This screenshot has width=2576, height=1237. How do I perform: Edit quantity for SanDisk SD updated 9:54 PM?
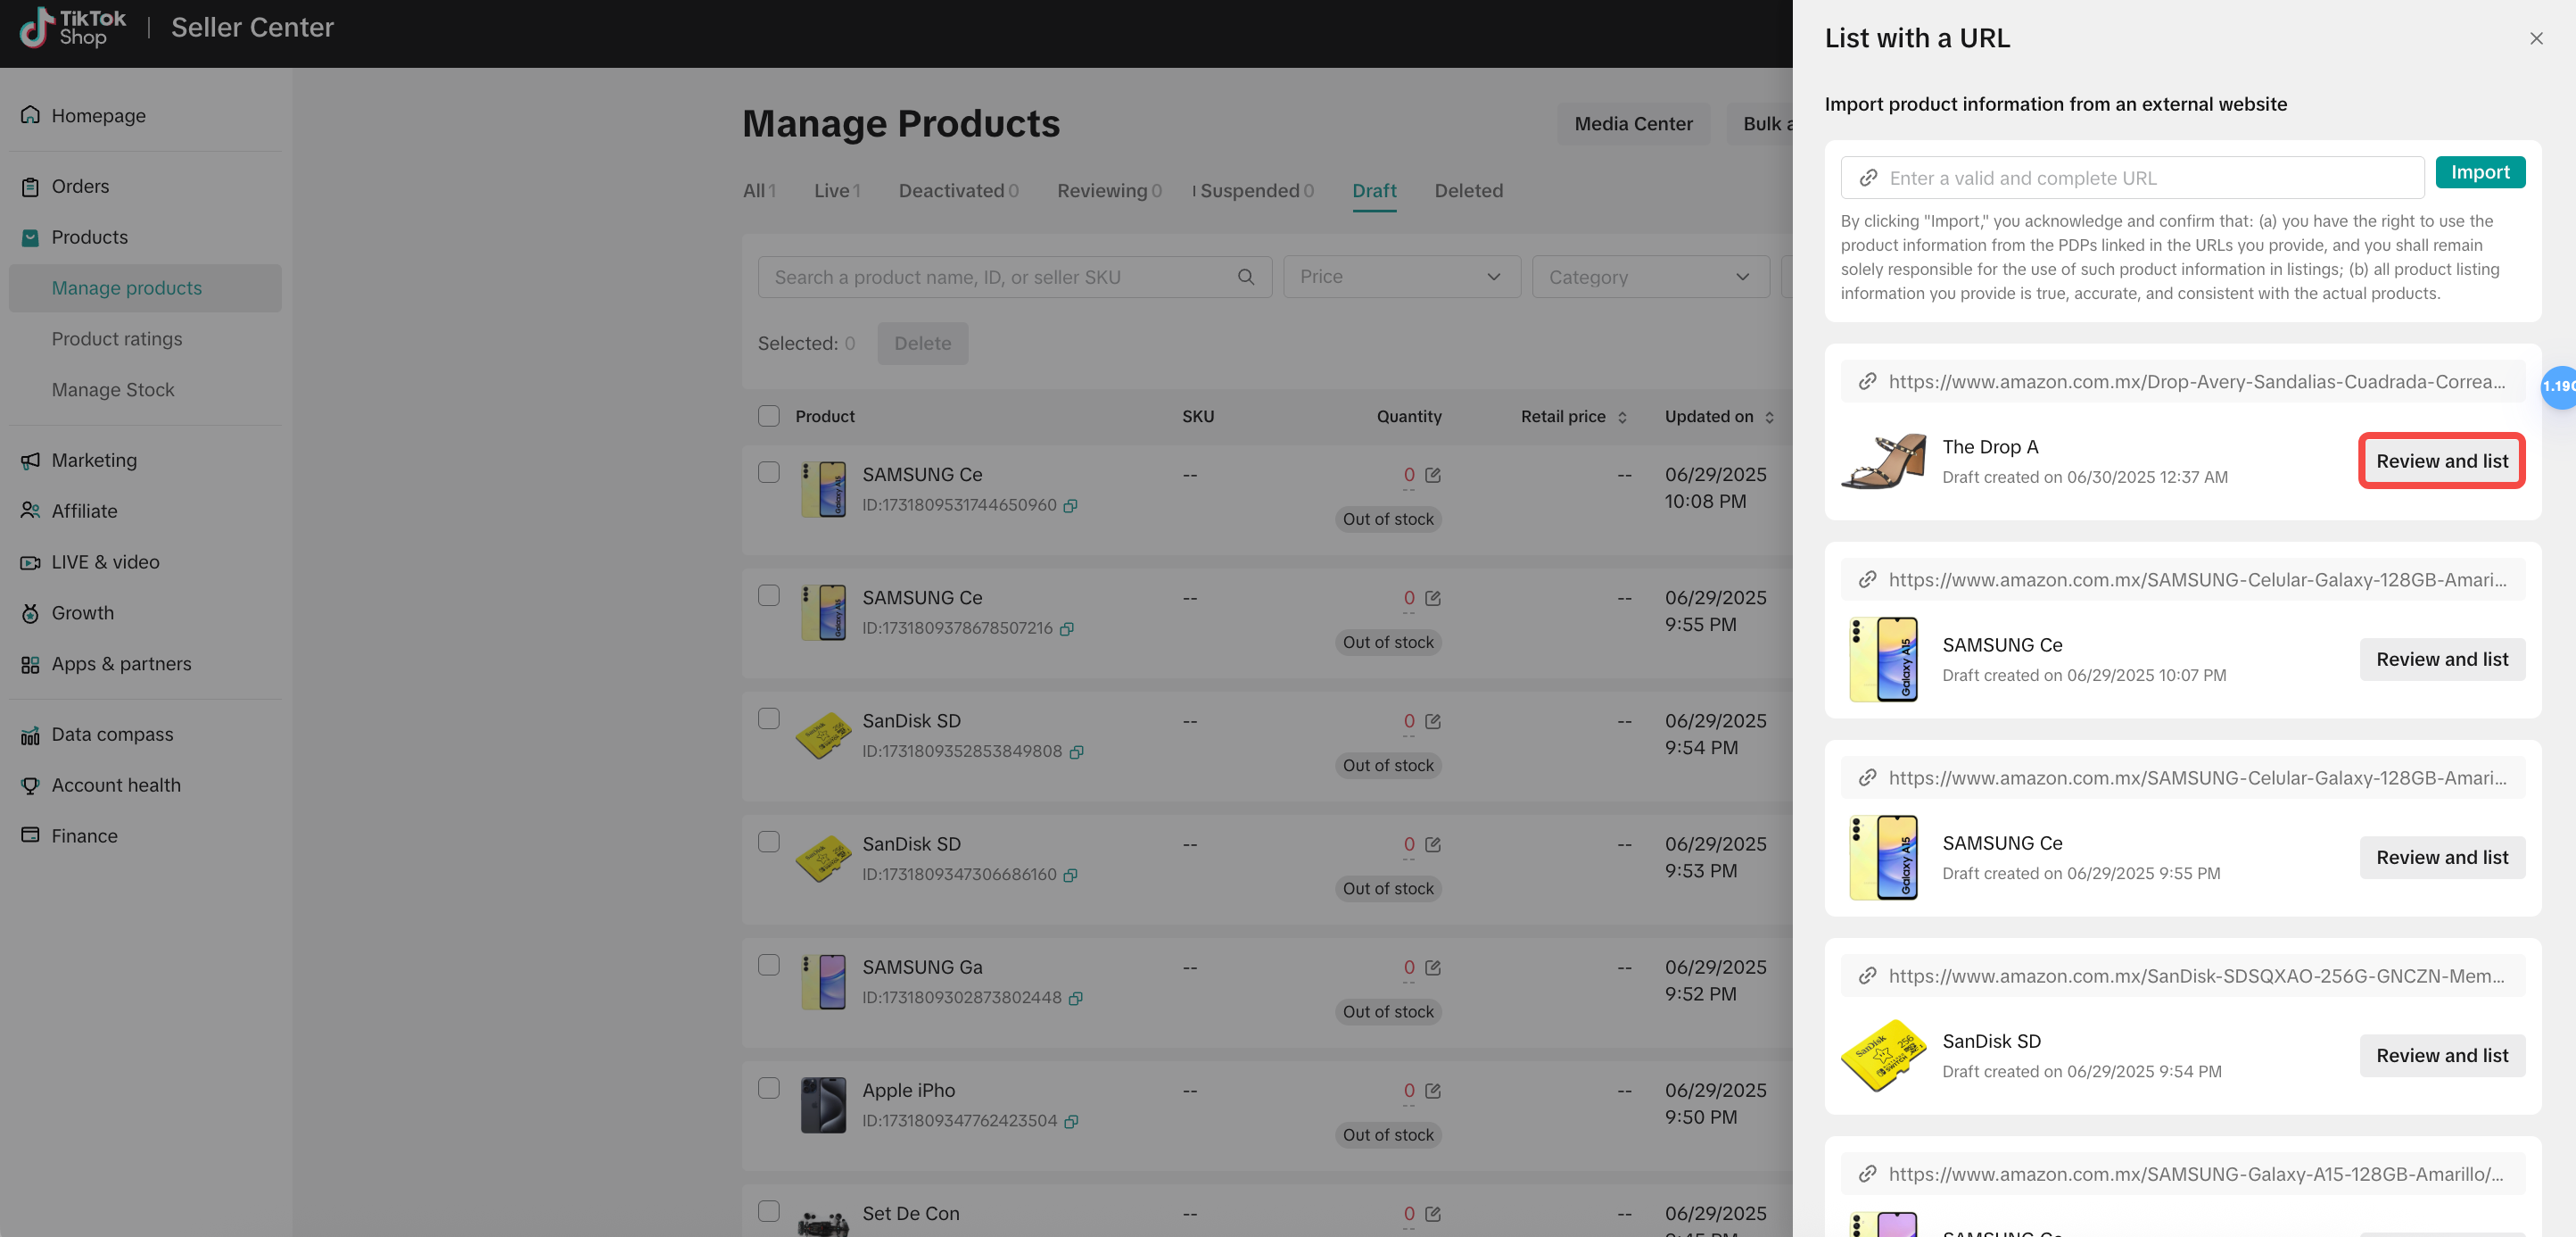pyautogui.click(x=1432, y=721)
